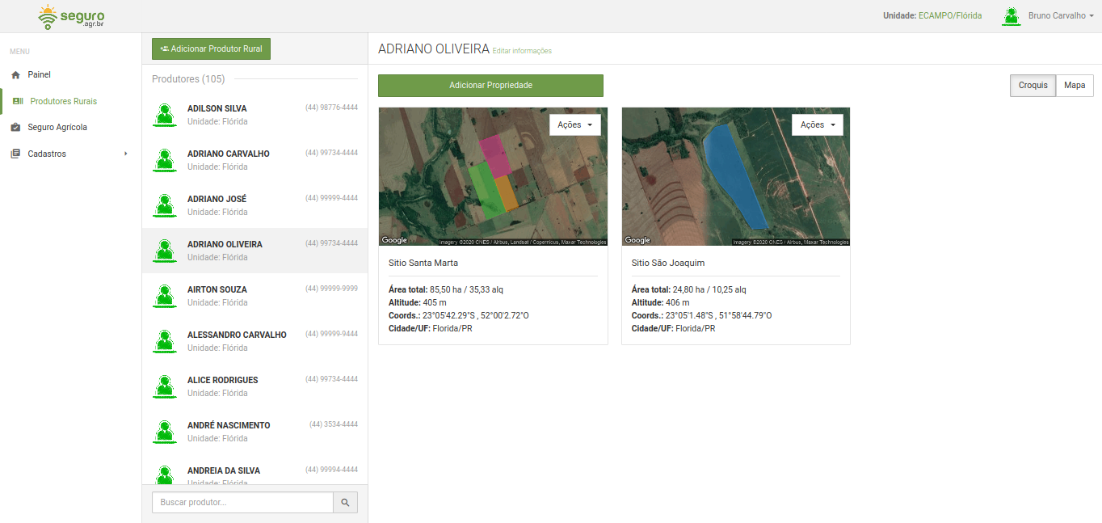The height and width of the screenshot is (523, 1102).
Task: Click the Sitio São Joaquim title
Action: [x=668, y=263]
